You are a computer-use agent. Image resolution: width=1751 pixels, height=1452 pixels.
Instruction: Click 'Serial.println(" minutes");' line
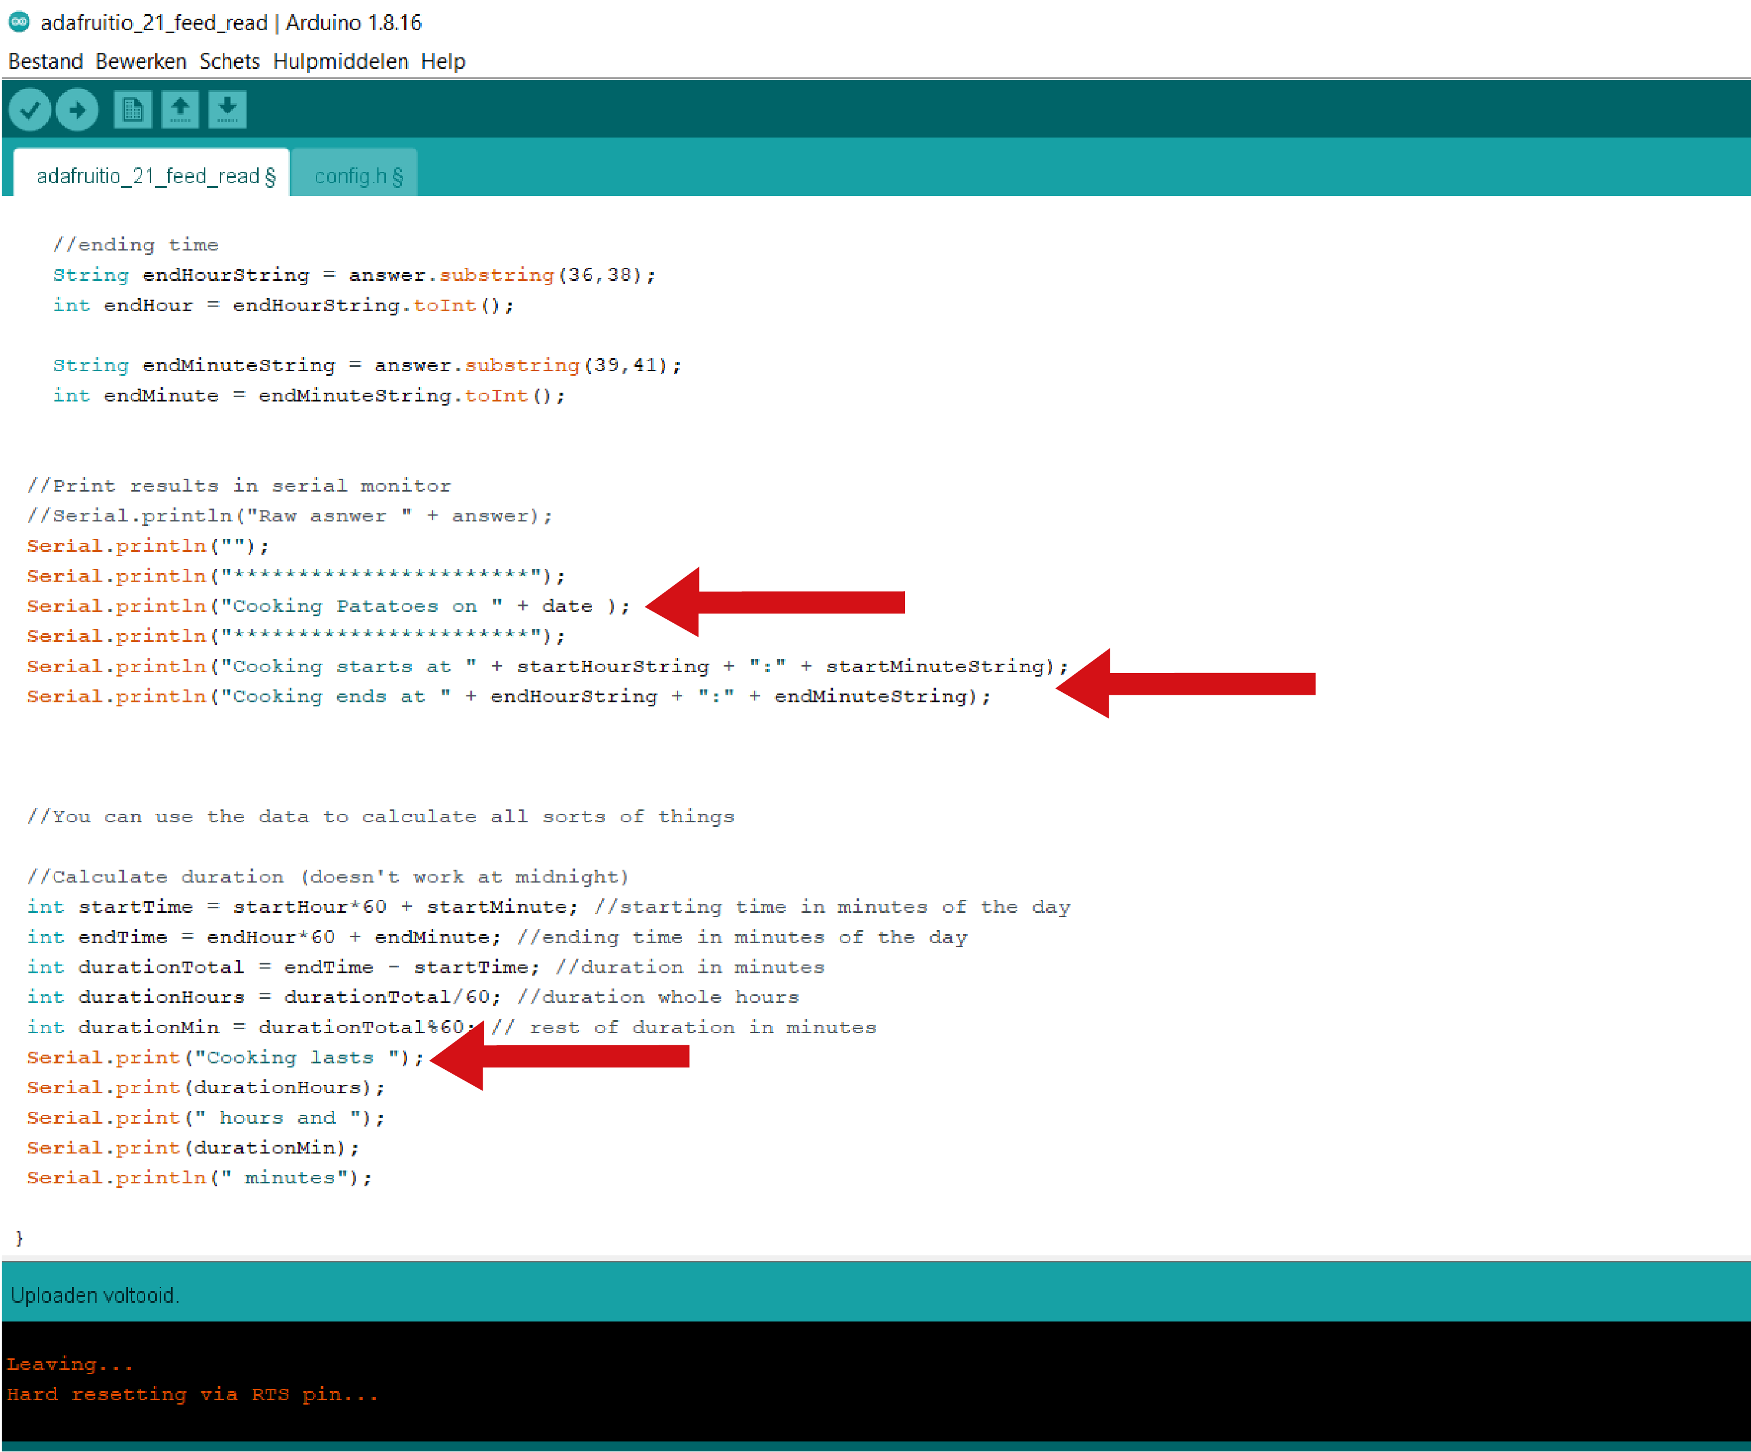[199, 1178]
